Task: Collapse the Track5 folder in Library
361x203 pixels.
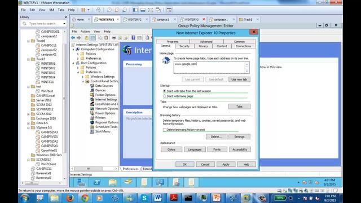Action: [x=28, y=59]
